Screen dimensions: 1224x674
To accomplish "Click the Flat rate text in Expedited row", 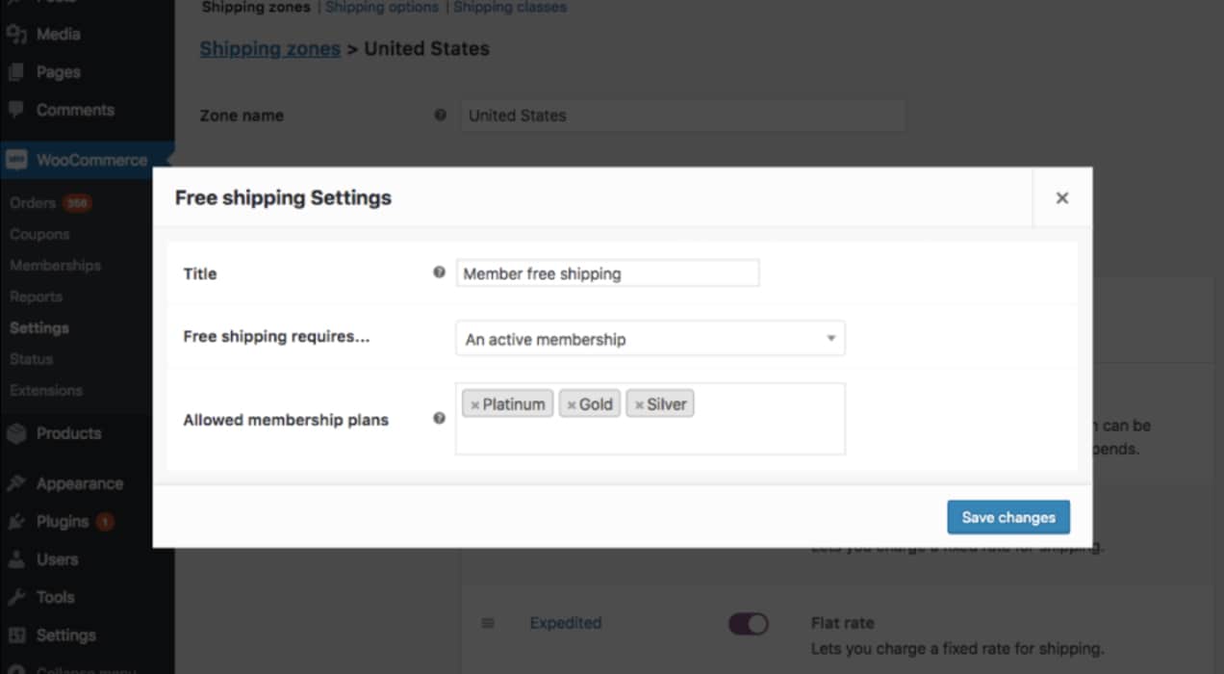I will (x=843, y=623).
